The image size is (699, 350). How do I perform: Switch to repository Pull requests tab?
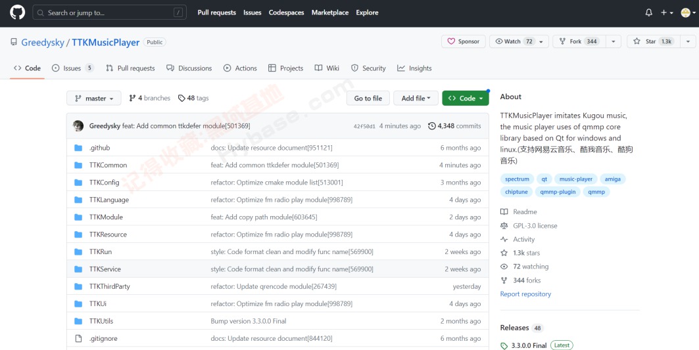tap(131, 68)
